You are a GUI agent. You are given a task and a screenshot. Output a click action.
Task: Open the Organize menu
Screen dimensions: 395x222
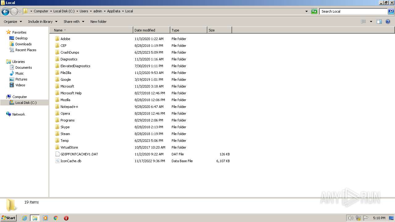click(13, 22)
